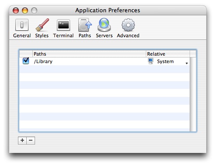Add a new path with plus button

(22, 141)
